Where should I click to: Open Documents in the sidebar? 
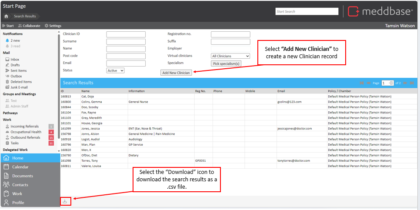tap(22, 176)
